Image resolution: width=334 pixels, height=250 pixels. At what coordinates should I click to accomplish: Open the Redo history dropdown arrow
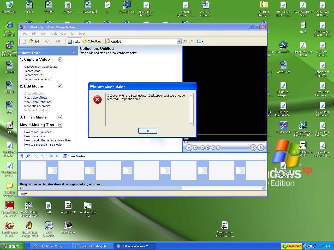(63, 41)
